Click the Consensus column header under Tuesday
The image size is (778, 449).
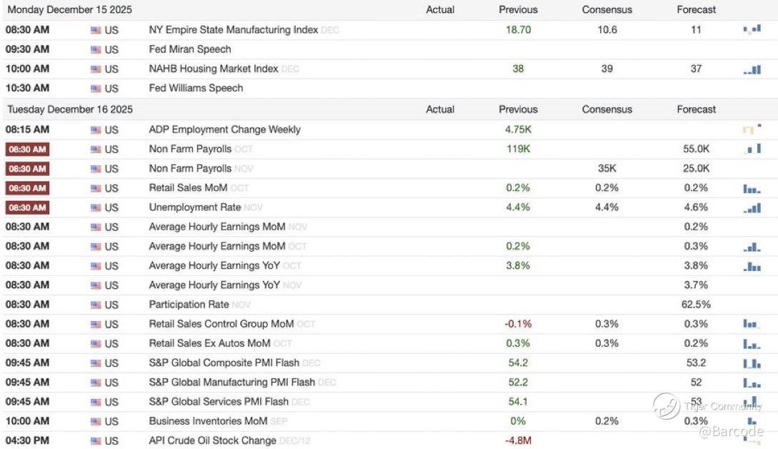click(607, 109)
